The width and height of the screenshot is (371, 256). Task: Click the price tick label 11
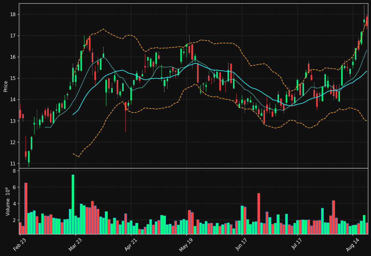pos(13,164)
